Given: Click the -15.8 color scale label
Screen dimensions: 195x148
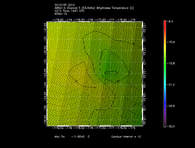Looking at the screenshot, I should coord(171,63).
